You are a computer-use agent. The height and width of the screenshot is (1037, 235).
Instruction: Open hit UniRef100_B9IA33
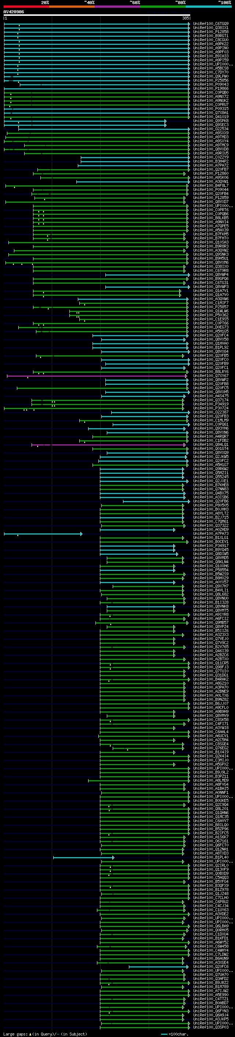(x=211, y=56)
